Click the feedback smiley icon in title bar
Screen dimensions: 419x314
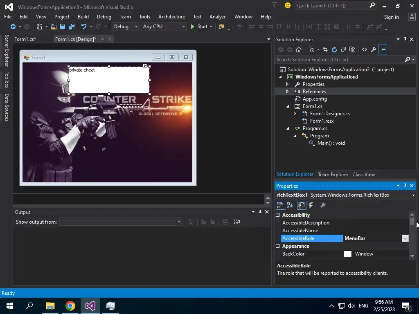pyautogui.click(x=288, y=5)
